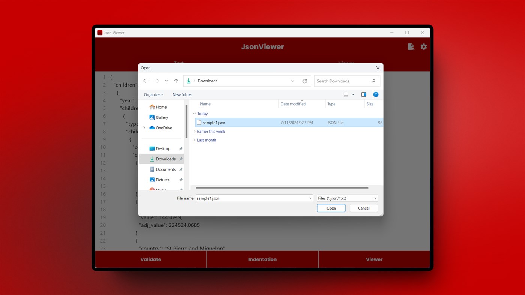Open File name dropdown arrow

(x=310, y=198)
